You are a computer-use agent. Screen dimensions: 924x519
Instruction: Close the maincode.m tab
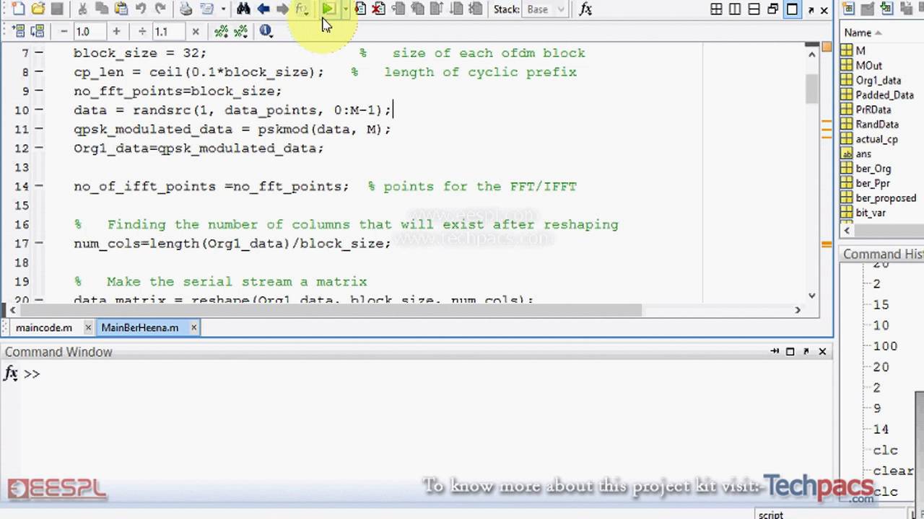[87, 327]
